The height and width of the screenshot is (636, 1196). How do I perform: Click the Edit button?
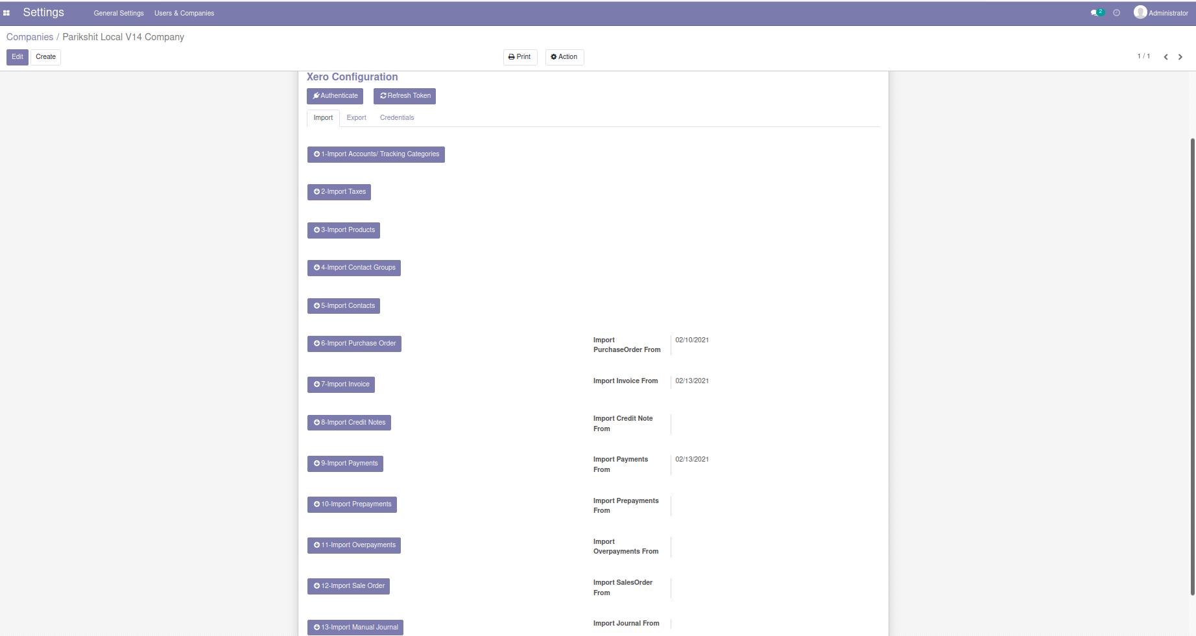18,57
